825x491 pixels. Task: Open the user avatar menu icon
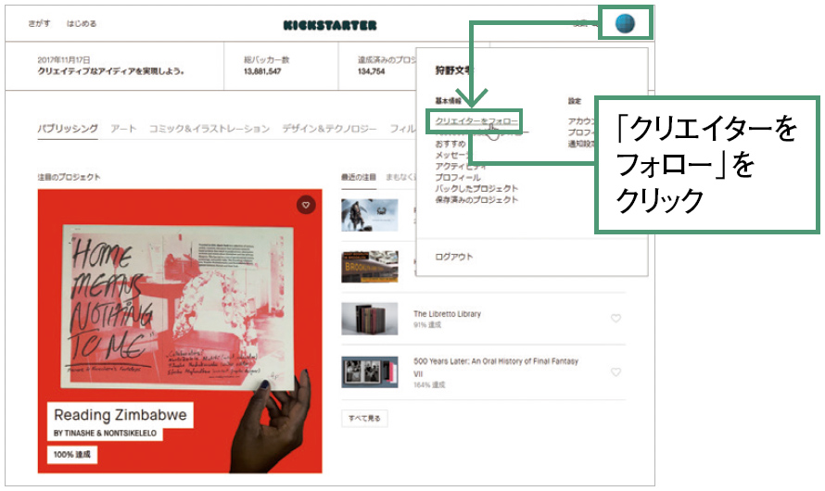625,23
